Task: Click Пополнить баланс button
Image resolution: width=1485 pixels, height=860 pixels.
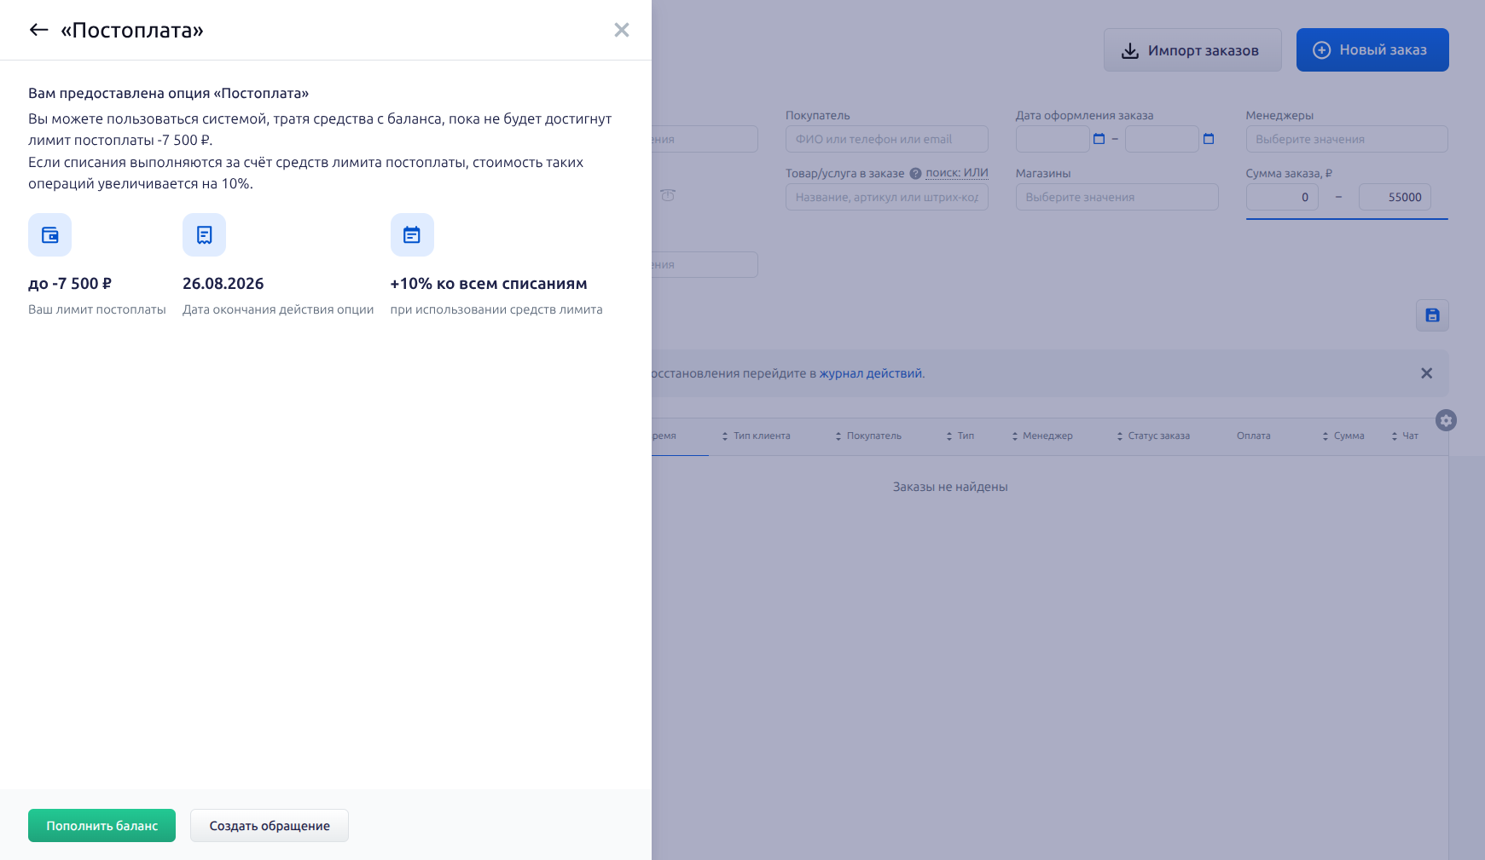Action: [102, 826]
